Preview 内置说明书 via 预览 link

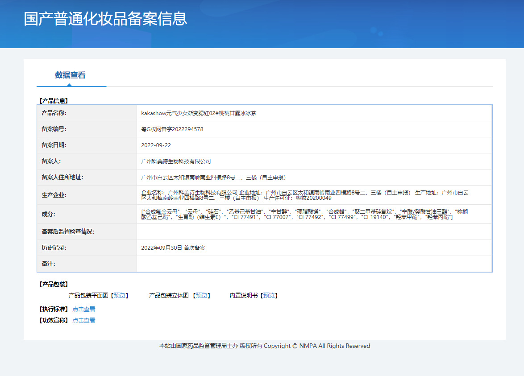pyautogui.click(x=269, y=296)
